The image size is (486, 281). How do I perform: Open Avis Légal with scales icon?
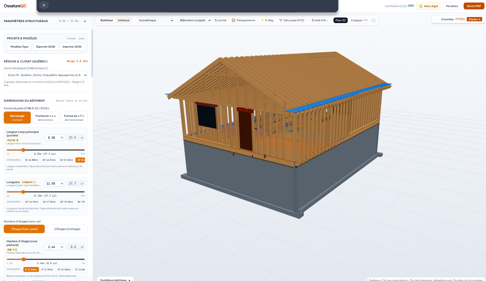pos(428,6)
